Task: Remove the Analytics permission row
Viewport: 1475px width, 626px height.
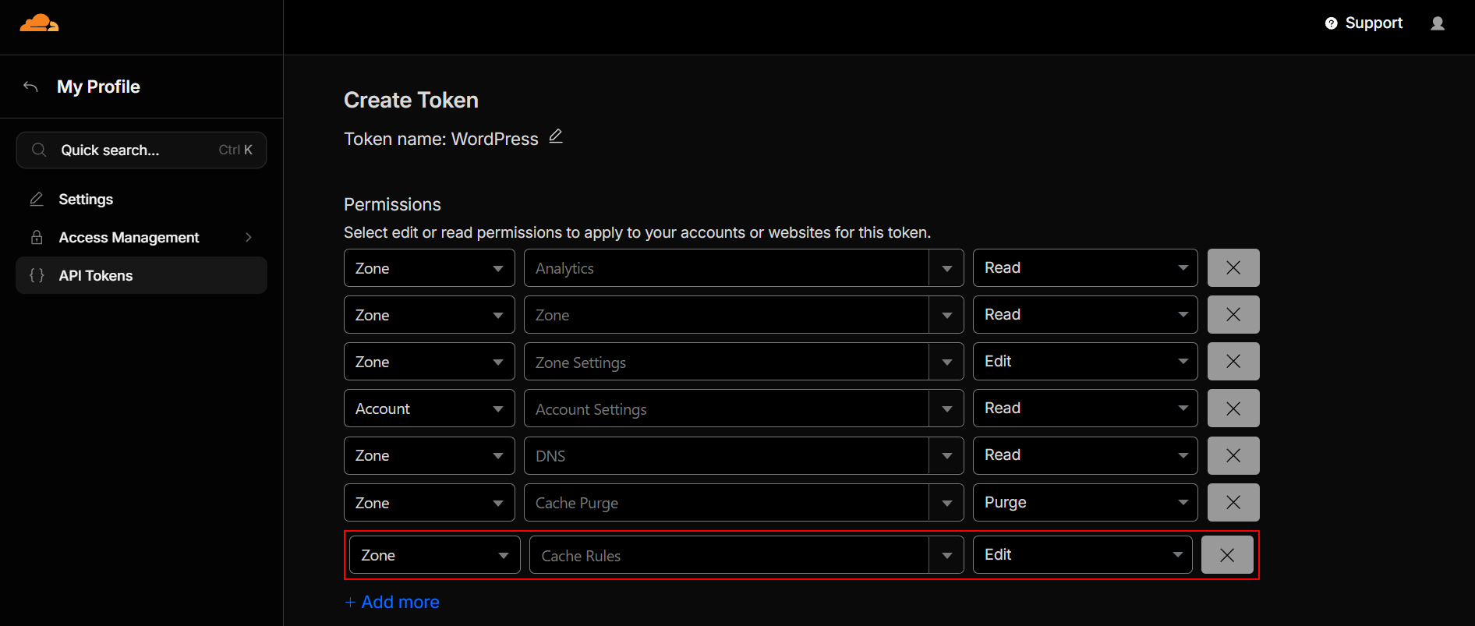Action: [1233, 267]
